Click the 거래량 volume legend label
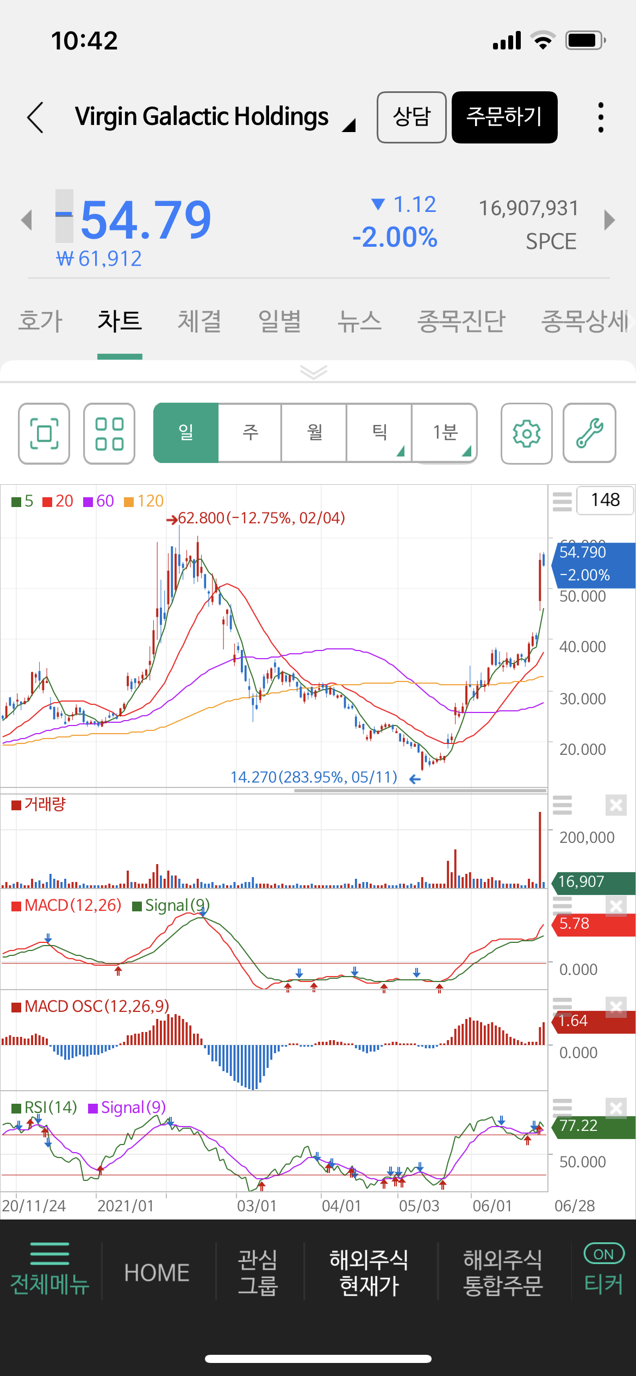The height and width of the screenshot is (1376, 636). pyautogui.click(x=39, y=804)
